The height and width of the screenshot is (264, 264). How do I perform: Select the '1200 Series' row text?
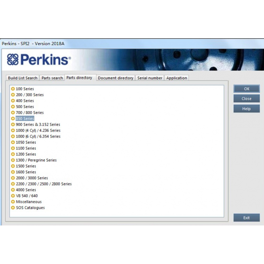click(26, 154)
